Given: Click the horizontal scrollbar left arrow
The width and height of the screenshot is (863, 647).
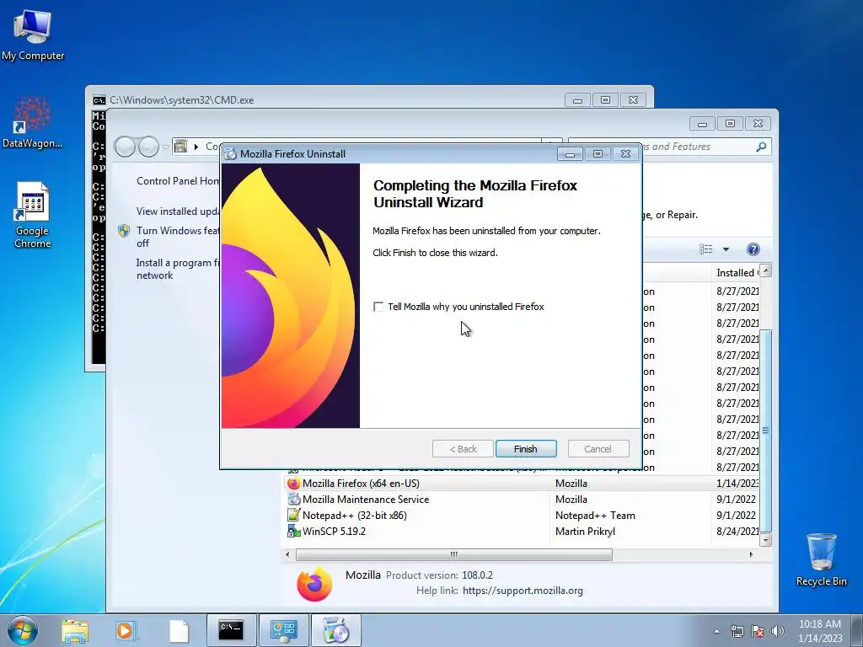Looking at the screenshot, I should click(287, 554).
